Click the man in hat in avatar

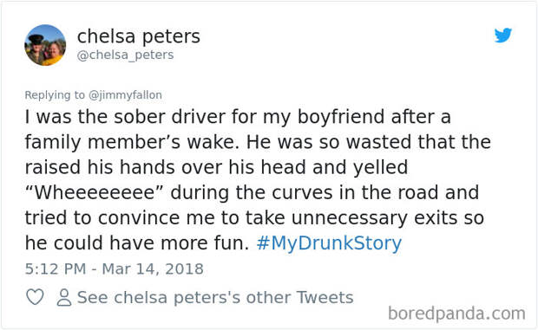coord(36,46)
